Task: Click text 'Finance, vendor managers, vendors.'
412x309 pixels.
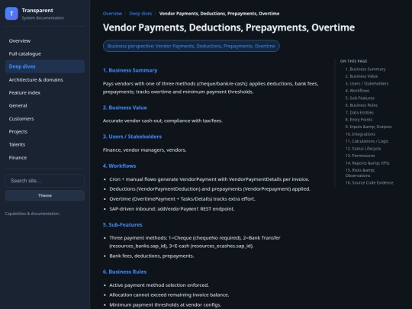Action: click(144, 150)
